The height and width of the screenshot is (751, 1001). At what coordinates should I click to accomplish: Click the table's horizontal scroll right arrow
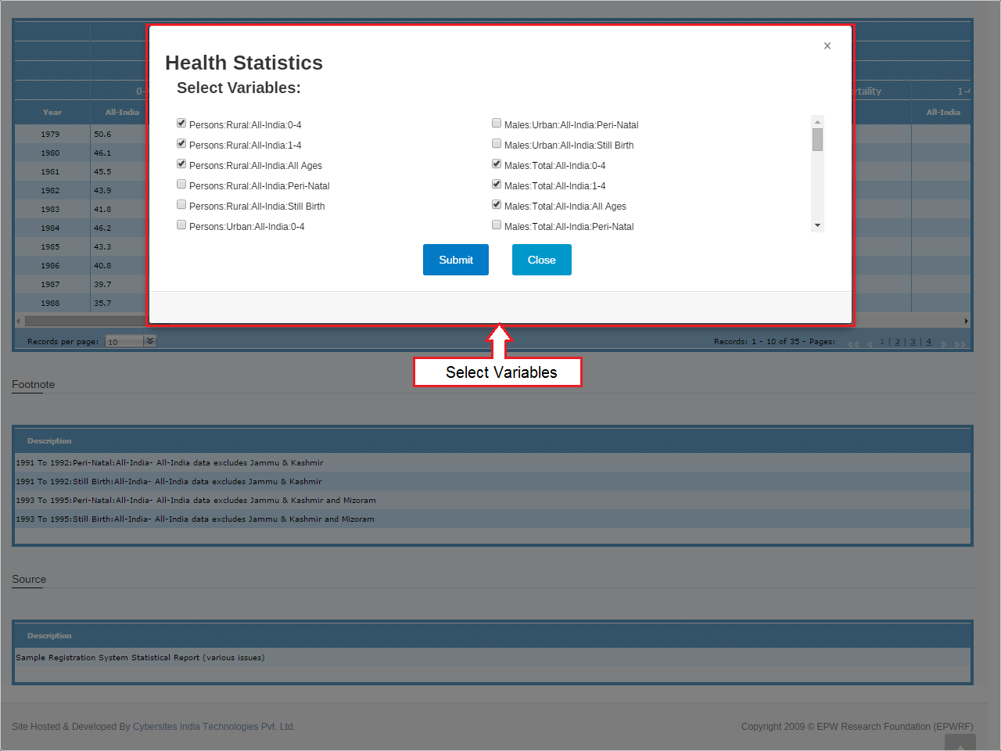(966, 321)
